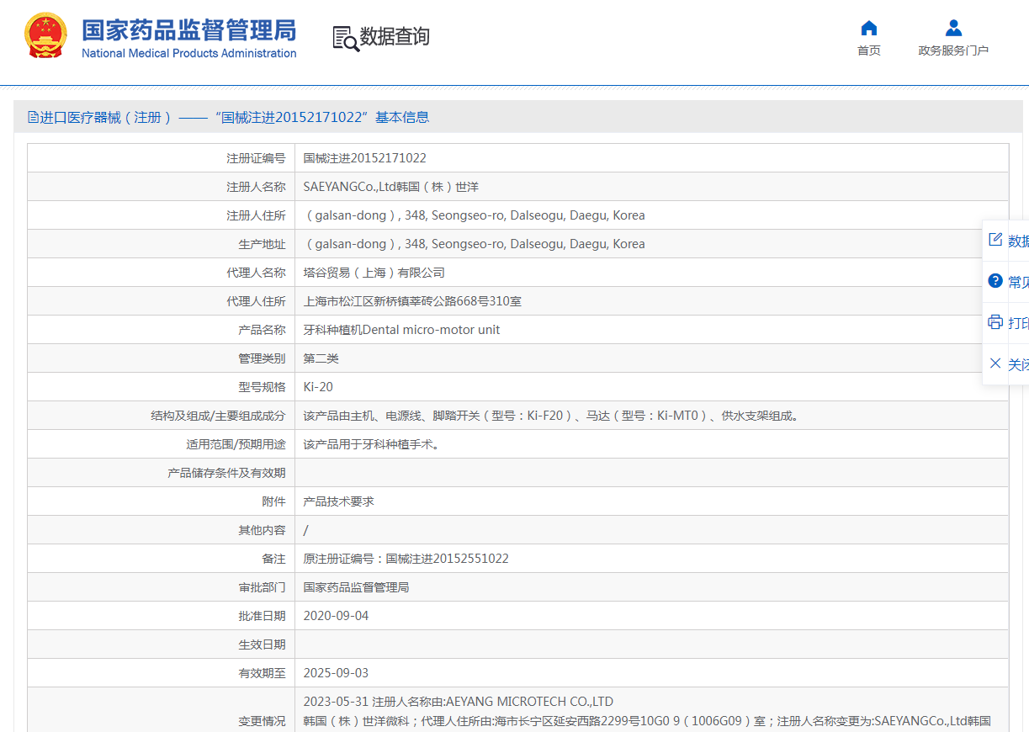Click the expiry date 2025-09-03
The image size is (1029, 732).
point(337,673)
